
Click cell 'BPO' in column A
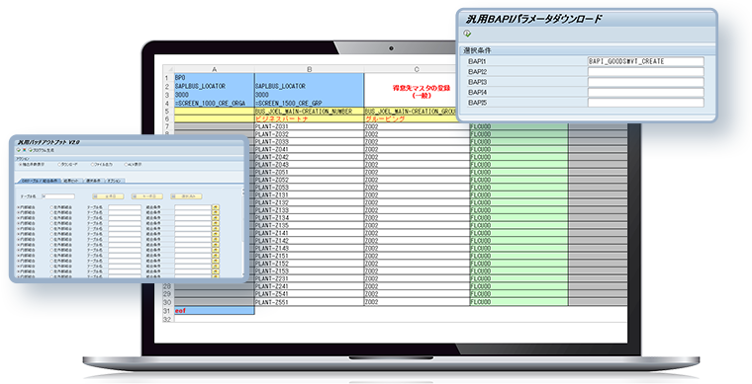214,77
